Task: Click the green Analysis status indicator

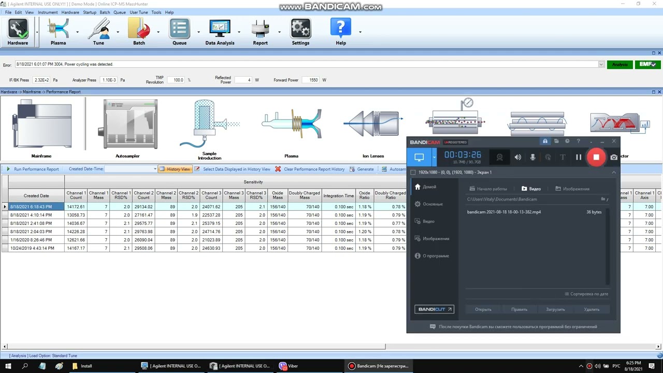Action: click(619, 65)
